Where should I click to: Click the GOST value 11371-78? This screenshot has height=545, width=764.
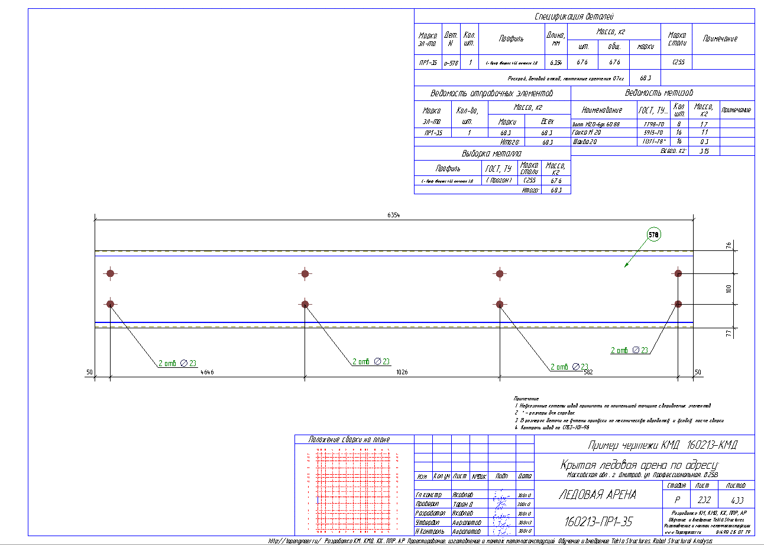coord(654,142)
